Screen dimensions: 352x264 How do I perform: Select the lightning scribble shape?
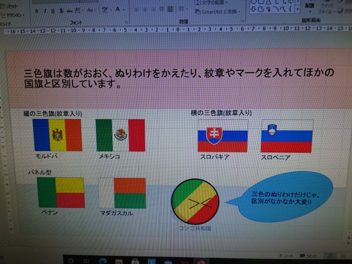click(268, 9)
